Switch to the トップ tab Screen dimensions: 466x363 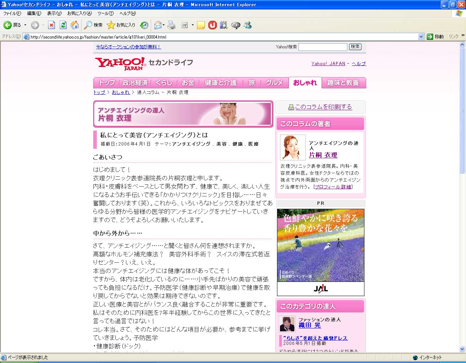[106, 83]
